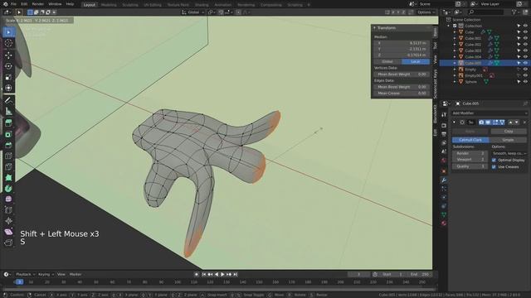531x298 pixels.
Task: Toggle visibility of the Empty object
Action: tap(525, 70)
